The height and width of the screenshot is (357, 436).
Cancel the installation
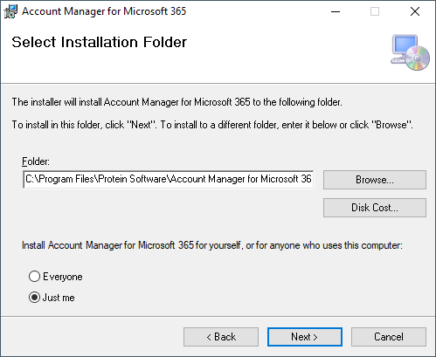coord(389,337)
